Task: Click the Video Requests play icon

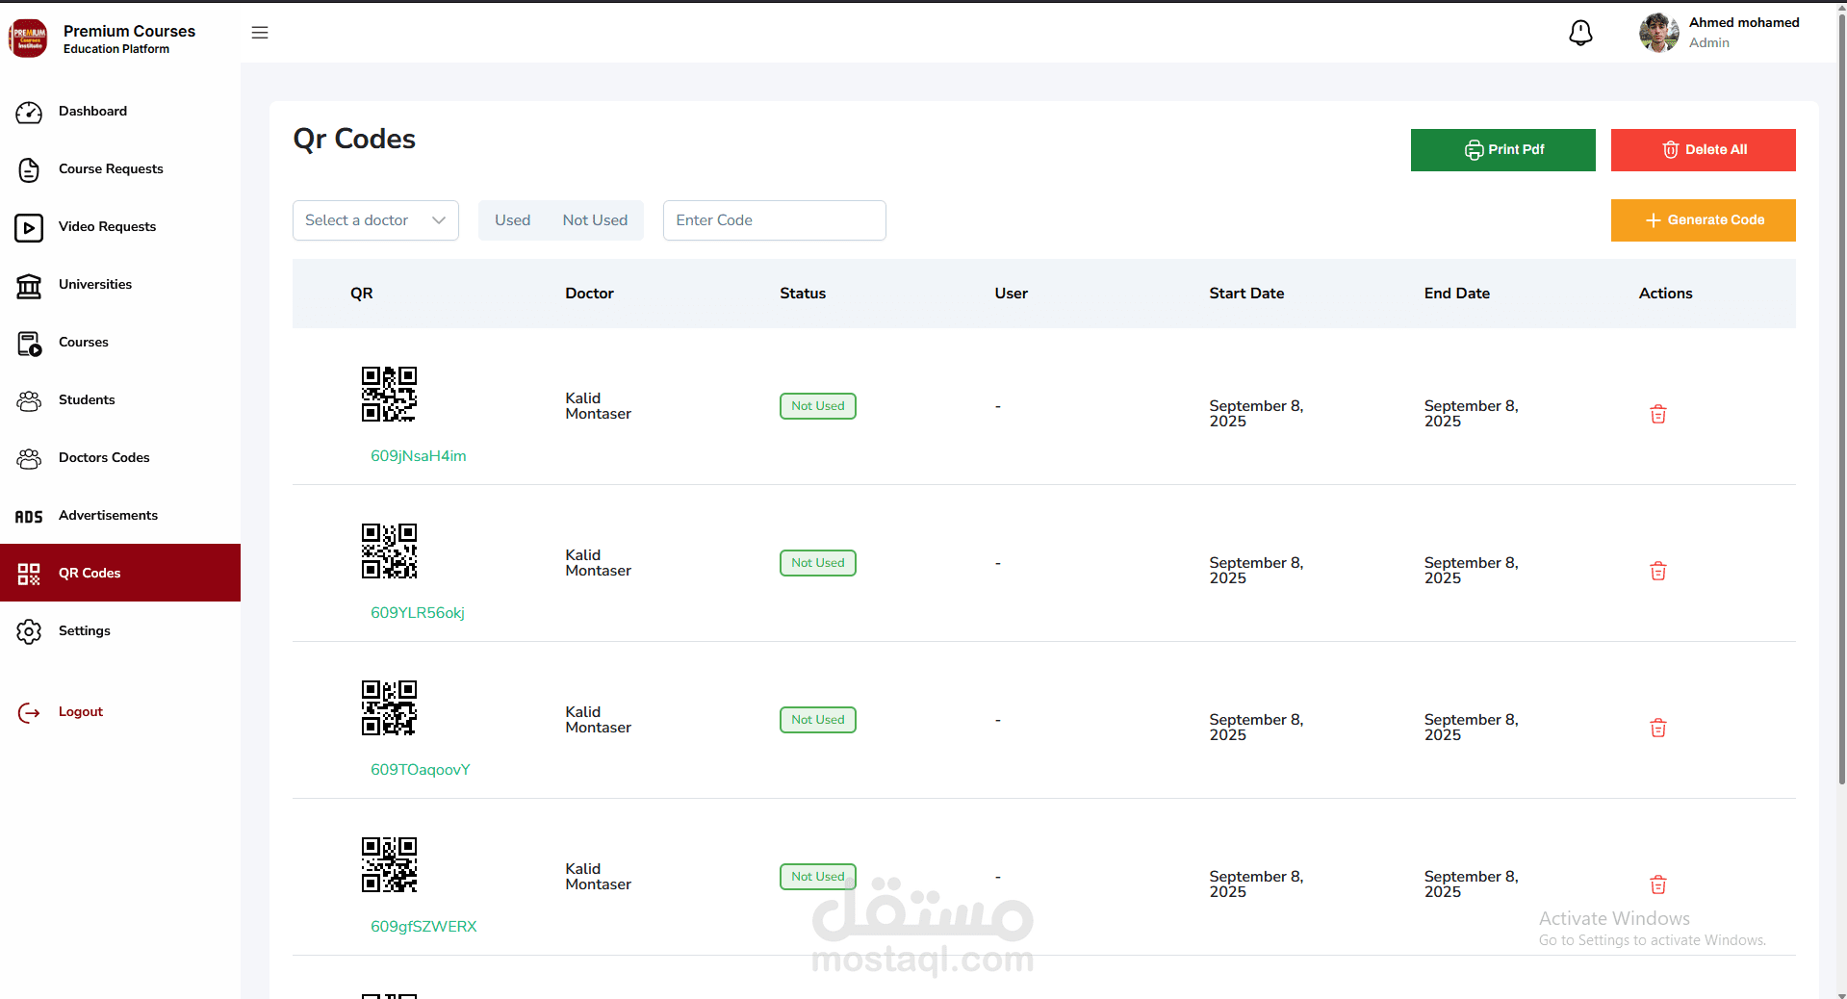Action: [x=29, y=228]
